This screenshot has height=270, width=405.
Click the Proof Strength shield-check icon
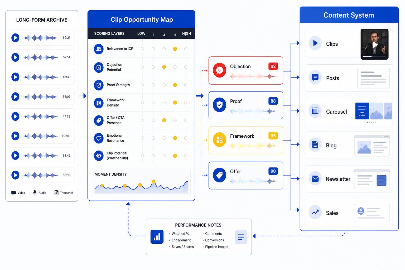[x=99, y=85]
